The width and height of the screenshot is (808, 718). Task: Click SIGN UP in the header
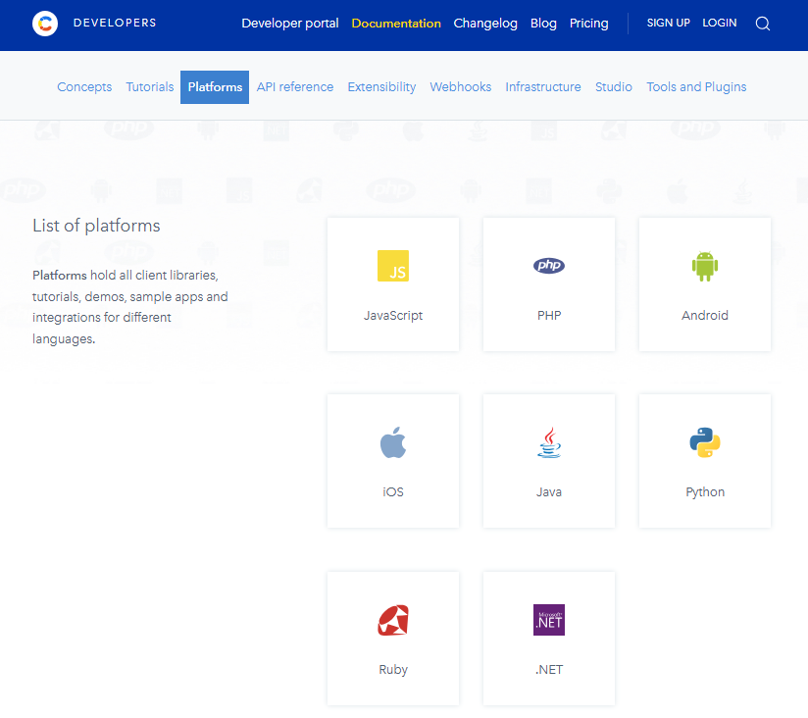(x=669, y=23)
